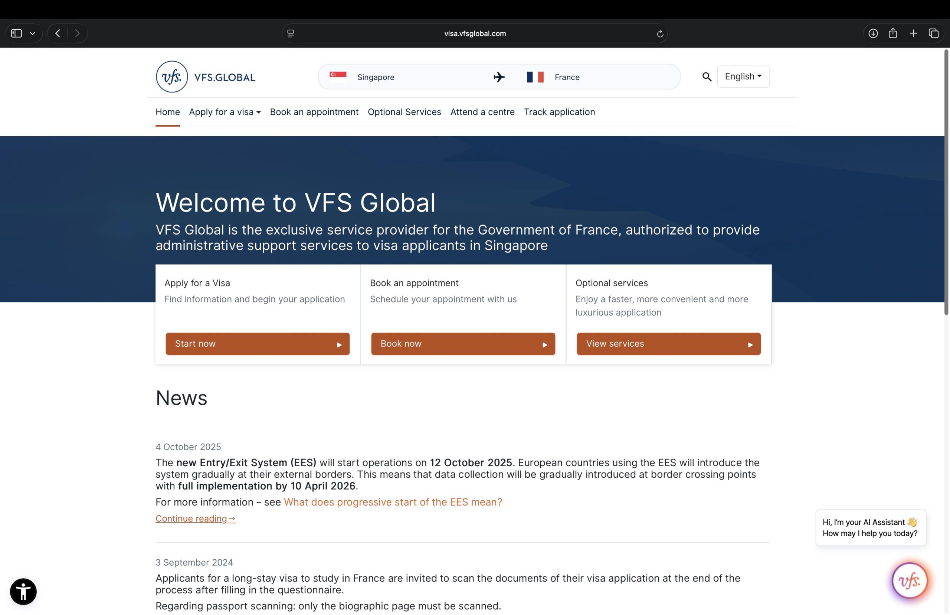Expand the Apply for a visa dropdown
Image resolution: width=950 pixels, height=615 pixels.
[x=225, y=112]
